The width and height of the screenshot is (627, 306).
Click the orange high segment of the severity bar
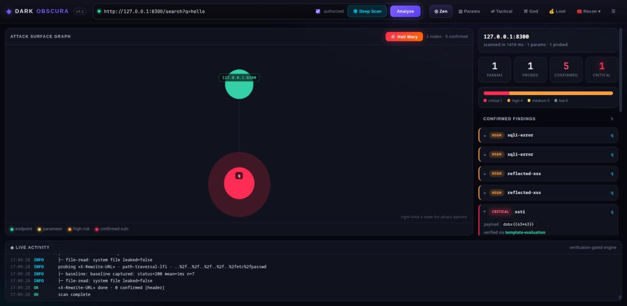click(561, 93)
